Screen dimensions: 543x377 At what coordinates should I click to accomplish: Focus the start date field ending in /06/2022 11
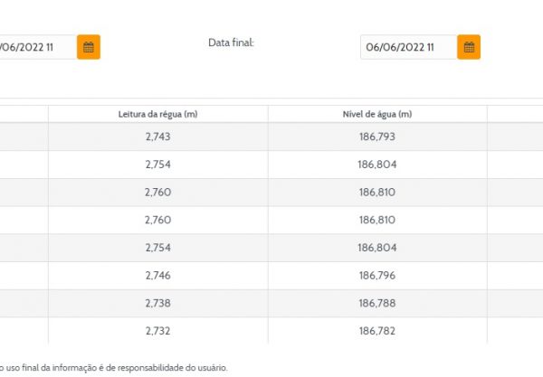click(x=36, y=47)
